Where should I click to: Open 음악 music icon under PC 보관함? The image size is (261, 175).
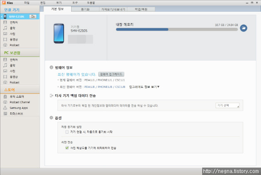(5, 65)
